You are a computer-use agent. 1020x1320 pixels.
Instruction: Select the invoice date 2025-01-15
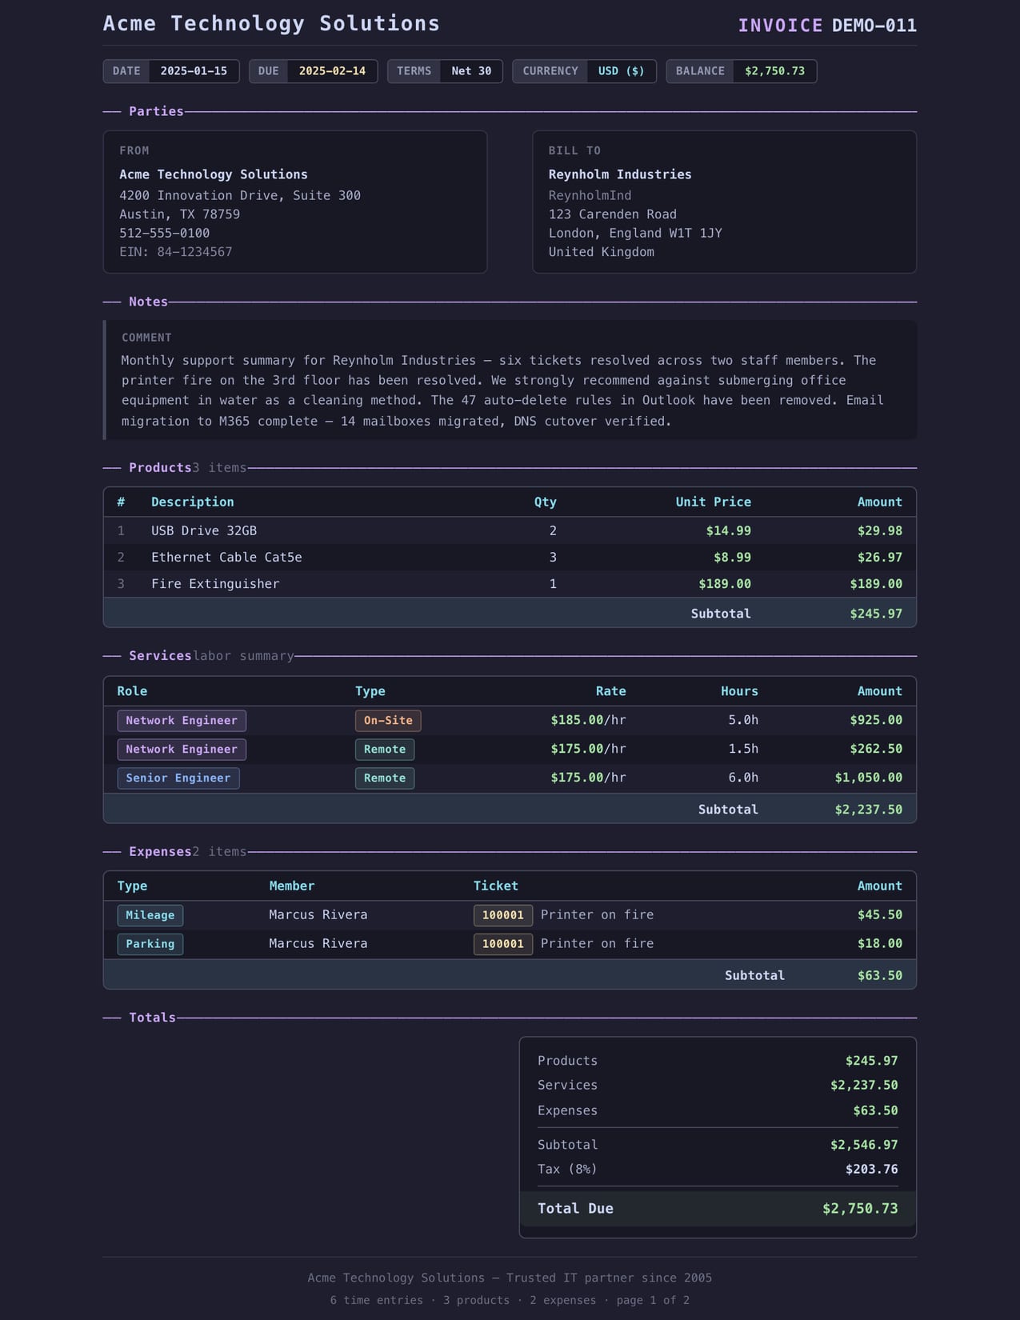point(194,71)
